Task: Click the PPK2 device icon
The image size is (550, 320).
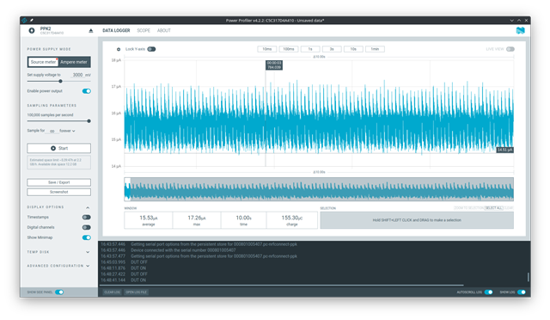Action: (32, 31)
